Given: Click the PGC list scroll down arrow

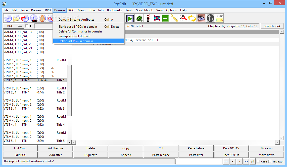Looking at the screenshot, I should pyautogui.click(x=69, y=142).
